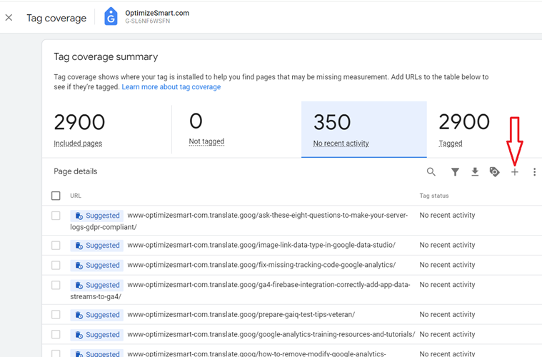Close the Tag coverage panel
This screenshot has height=357, width=542.
(9, 18)
